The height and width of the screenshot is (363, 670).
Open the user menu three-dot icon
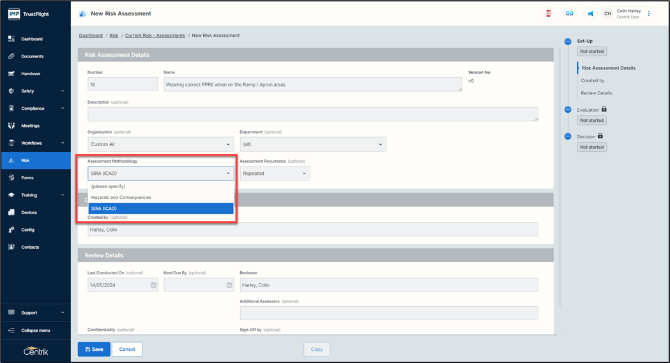[649, 13]
